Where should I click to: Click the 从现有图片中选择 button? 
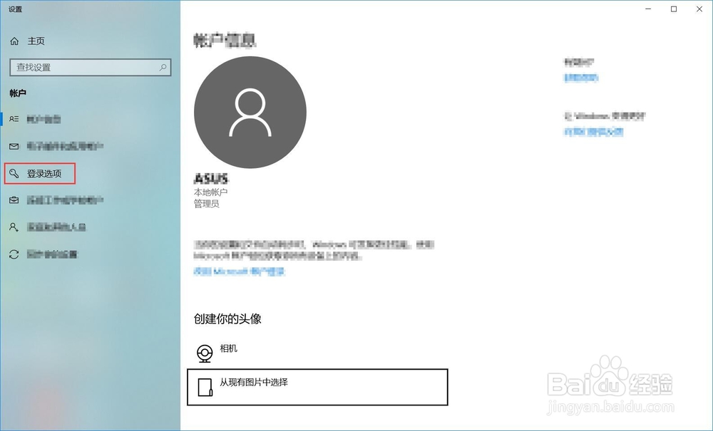tap(317, 387)
